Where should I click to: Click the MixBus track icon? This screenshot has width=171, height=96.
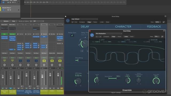pyautogui.click(x=52, y=61)
